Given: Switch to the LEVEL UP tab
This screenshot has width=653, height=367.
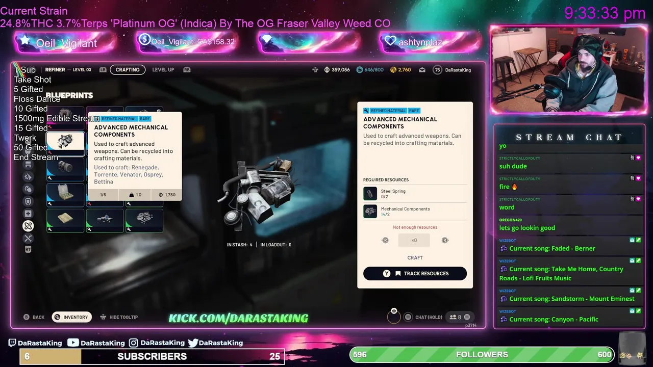Looking at the screenshot, I should pyautogui.click(x=163, y=70).
